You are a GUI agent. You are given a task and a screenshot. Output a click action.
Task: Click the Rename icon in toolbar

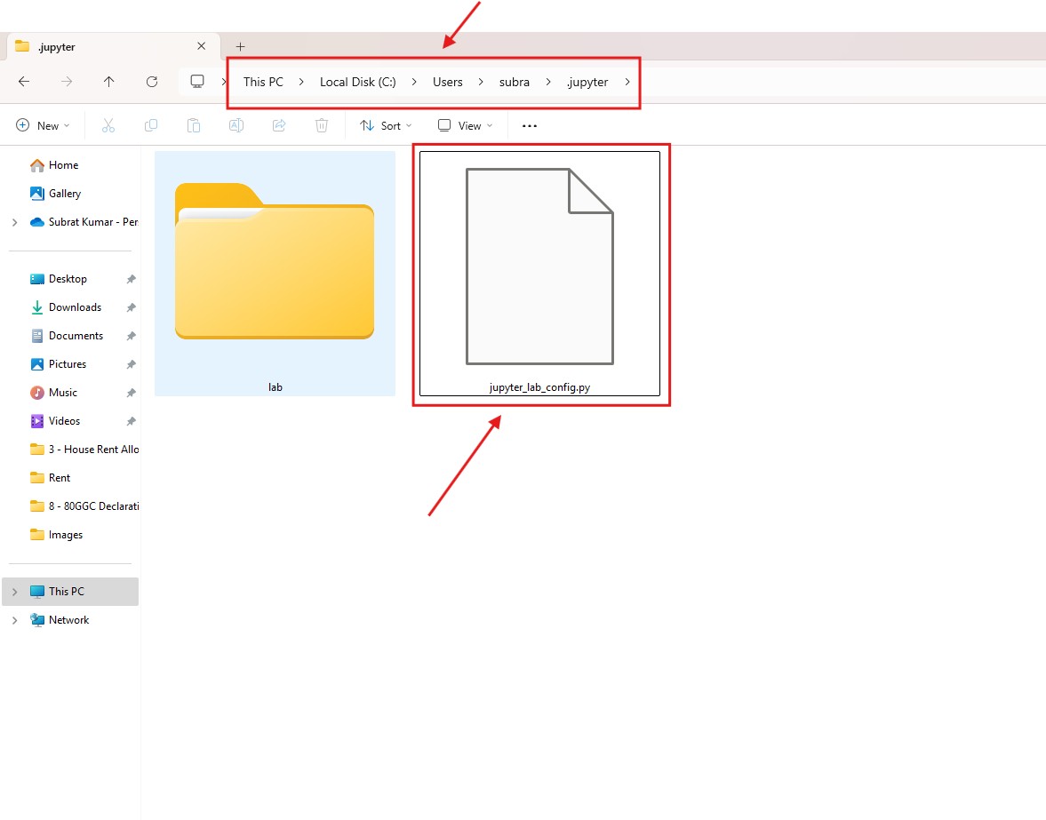(236, 126)
